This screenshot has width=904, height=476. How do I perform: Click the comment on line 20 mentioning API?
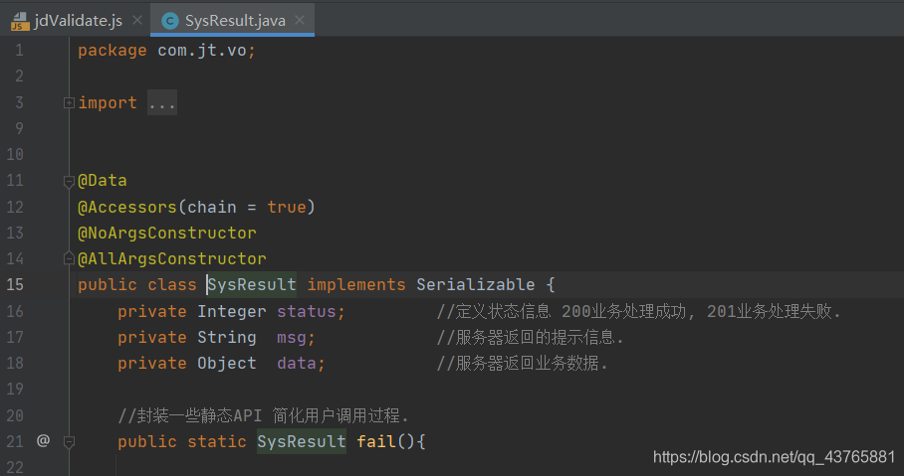[x=263, y=415]
